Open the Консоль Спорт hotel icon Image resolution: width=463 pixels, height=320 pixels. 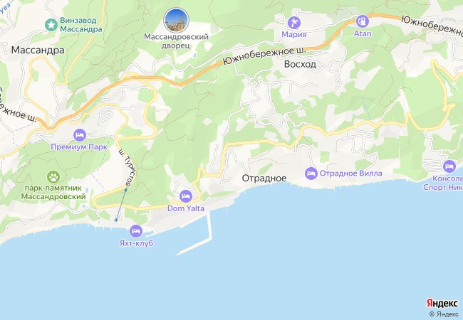(x=449, y=166)
